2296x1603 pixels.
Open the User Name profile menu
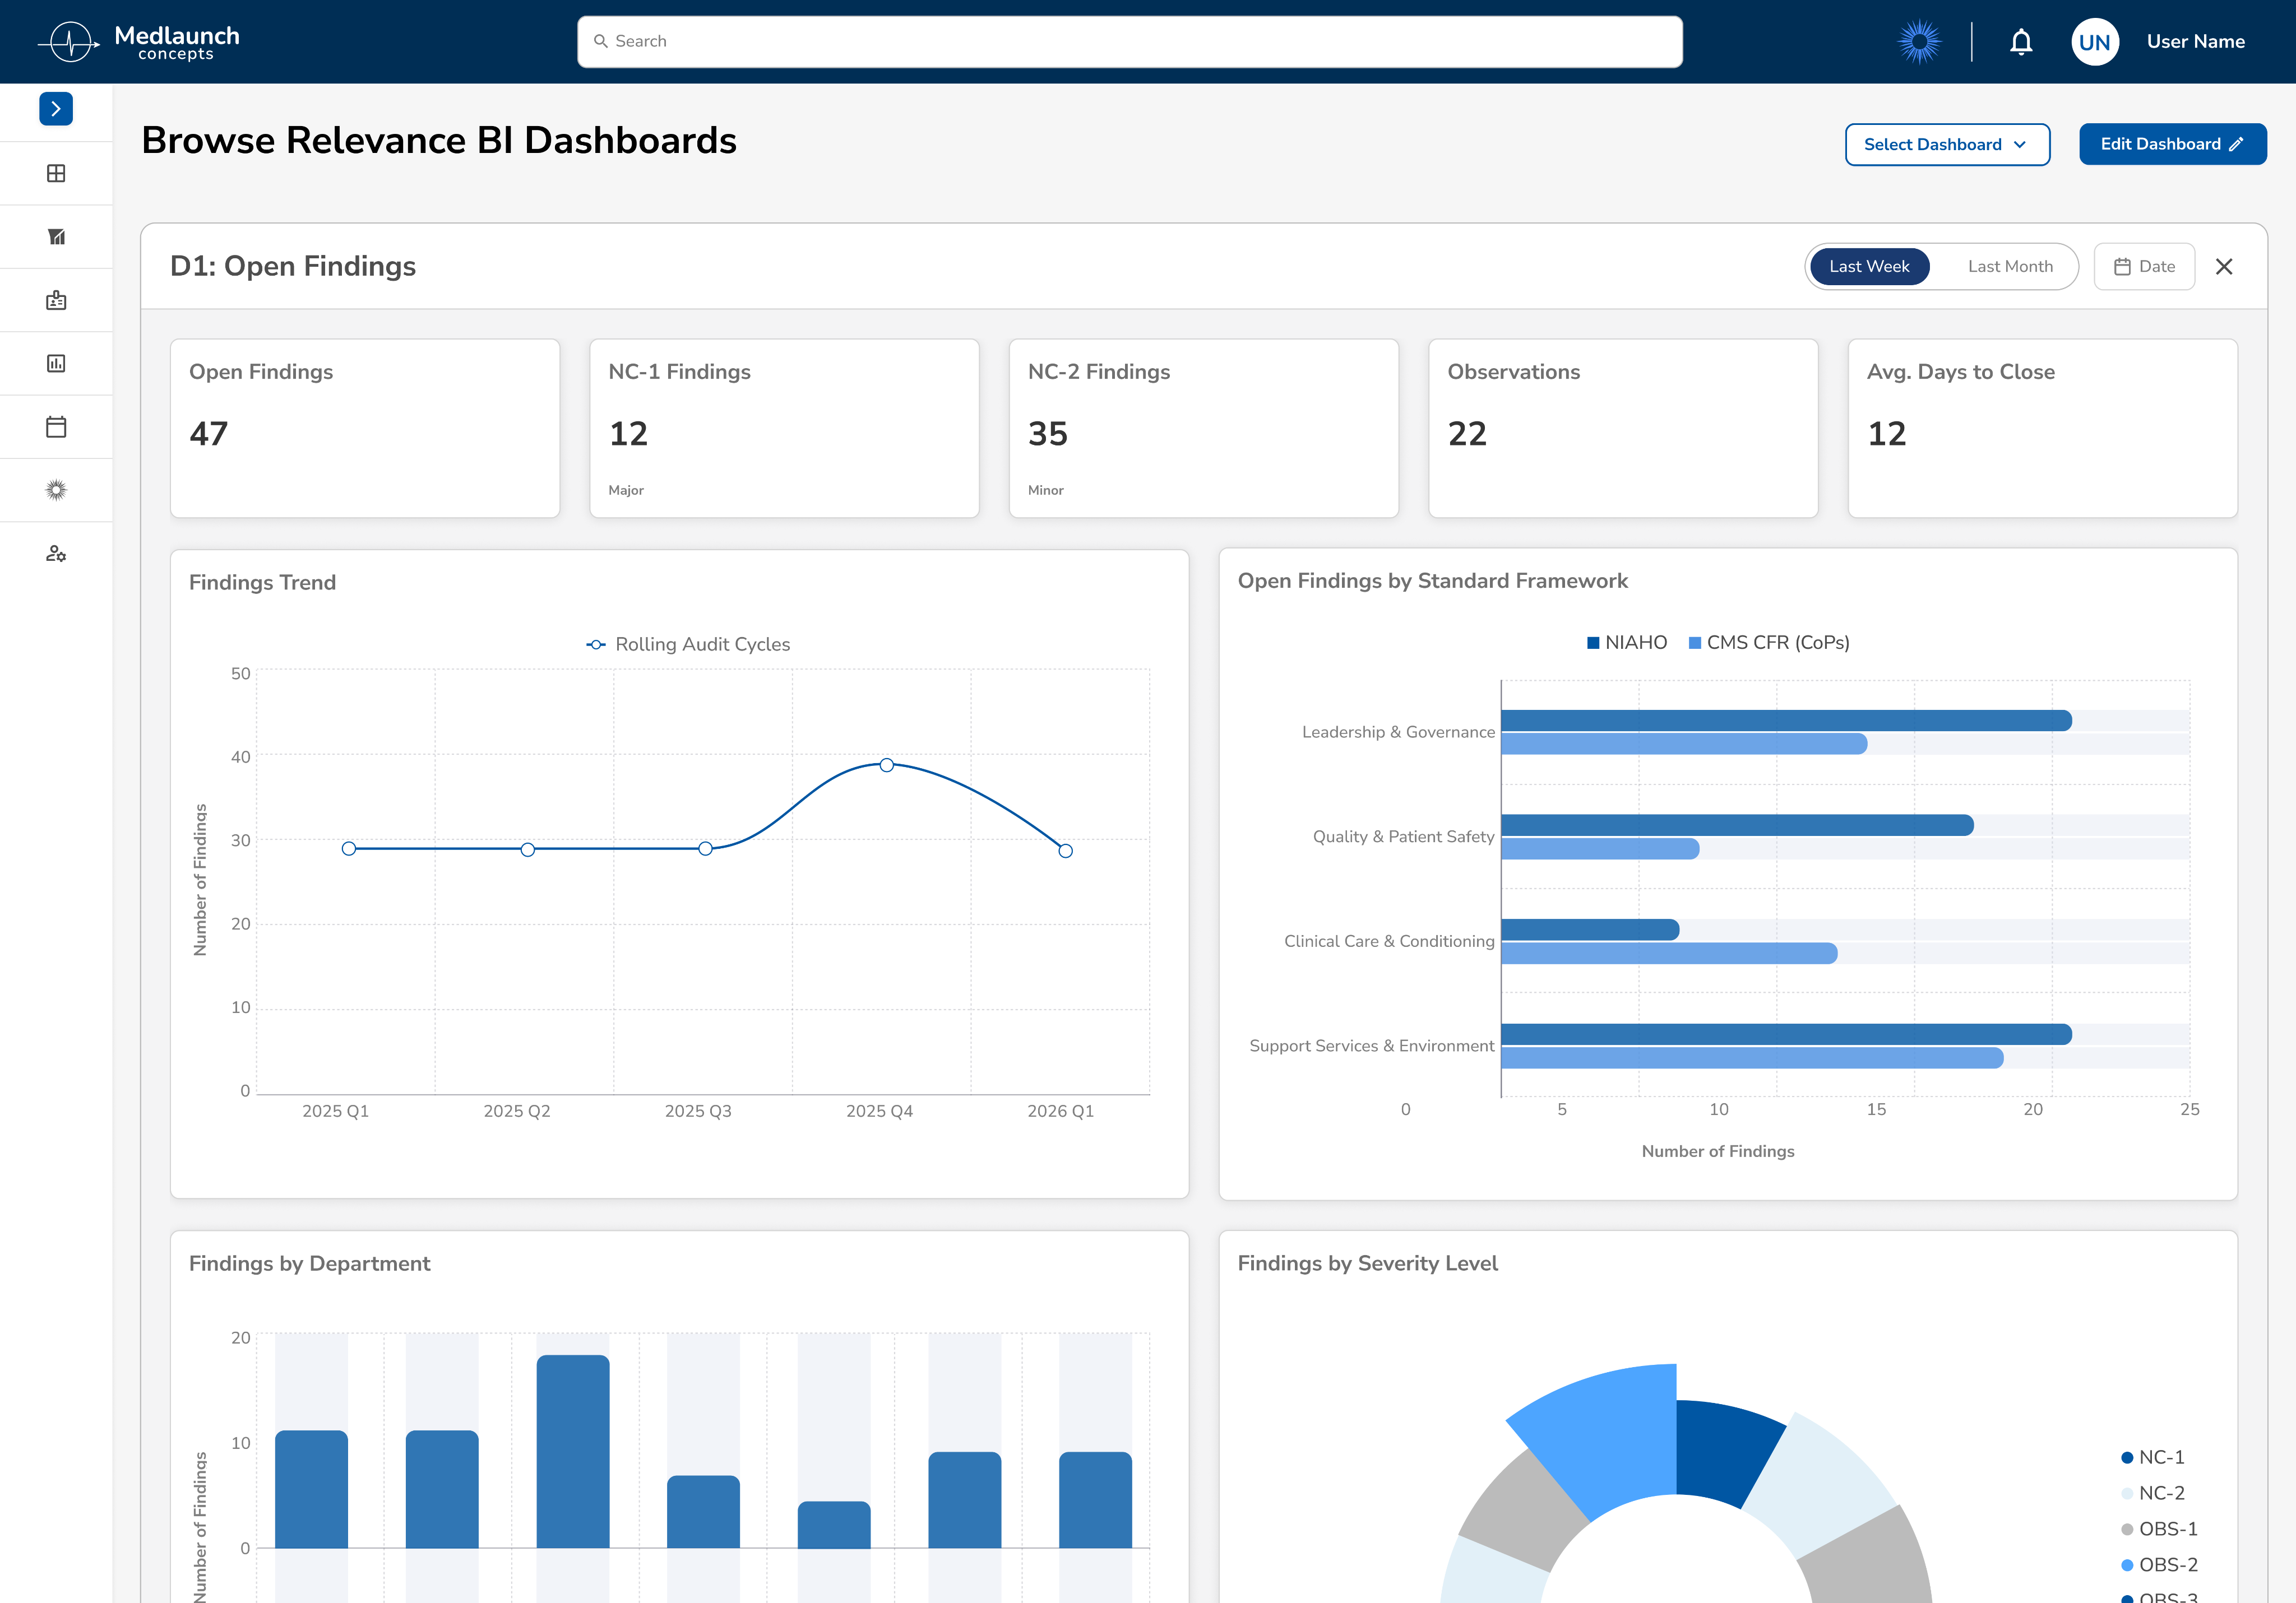(x=2195, y=42)
